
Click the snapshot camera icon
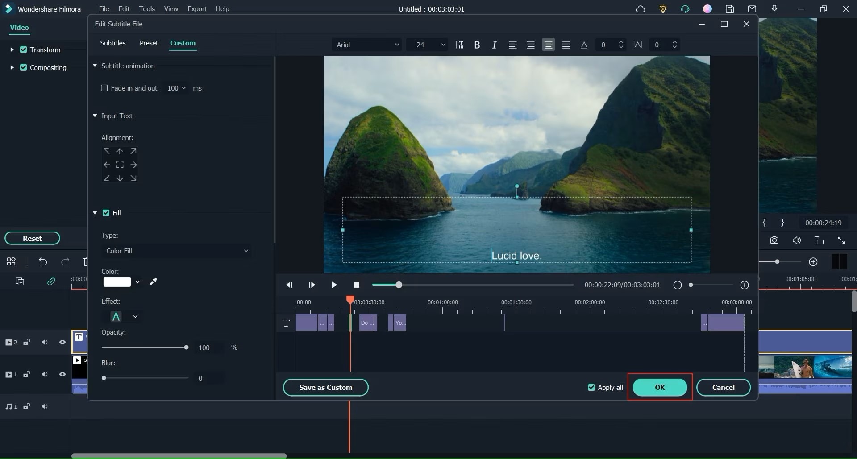774,240
